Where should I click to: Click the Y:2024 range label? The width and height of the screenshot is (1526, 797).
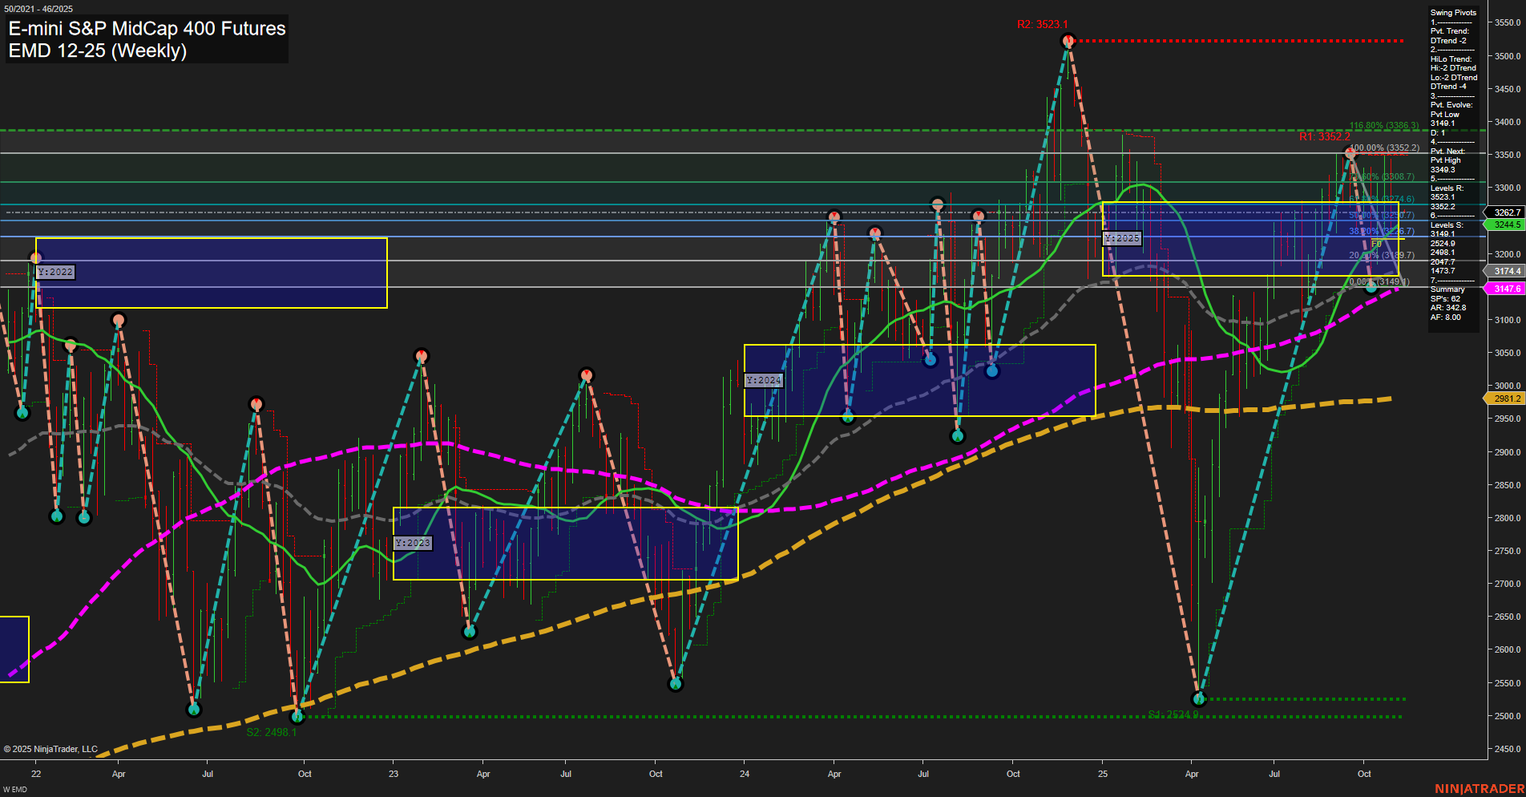(x=765, y=380)
